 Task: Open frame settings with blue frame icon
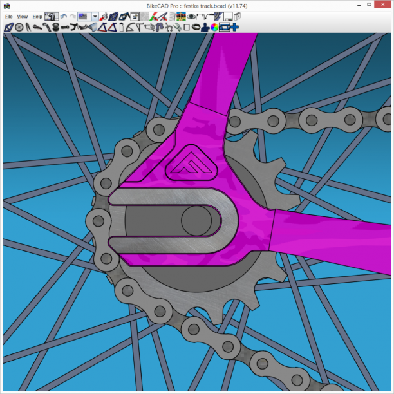pyautogui.click(x=8, y=27)
